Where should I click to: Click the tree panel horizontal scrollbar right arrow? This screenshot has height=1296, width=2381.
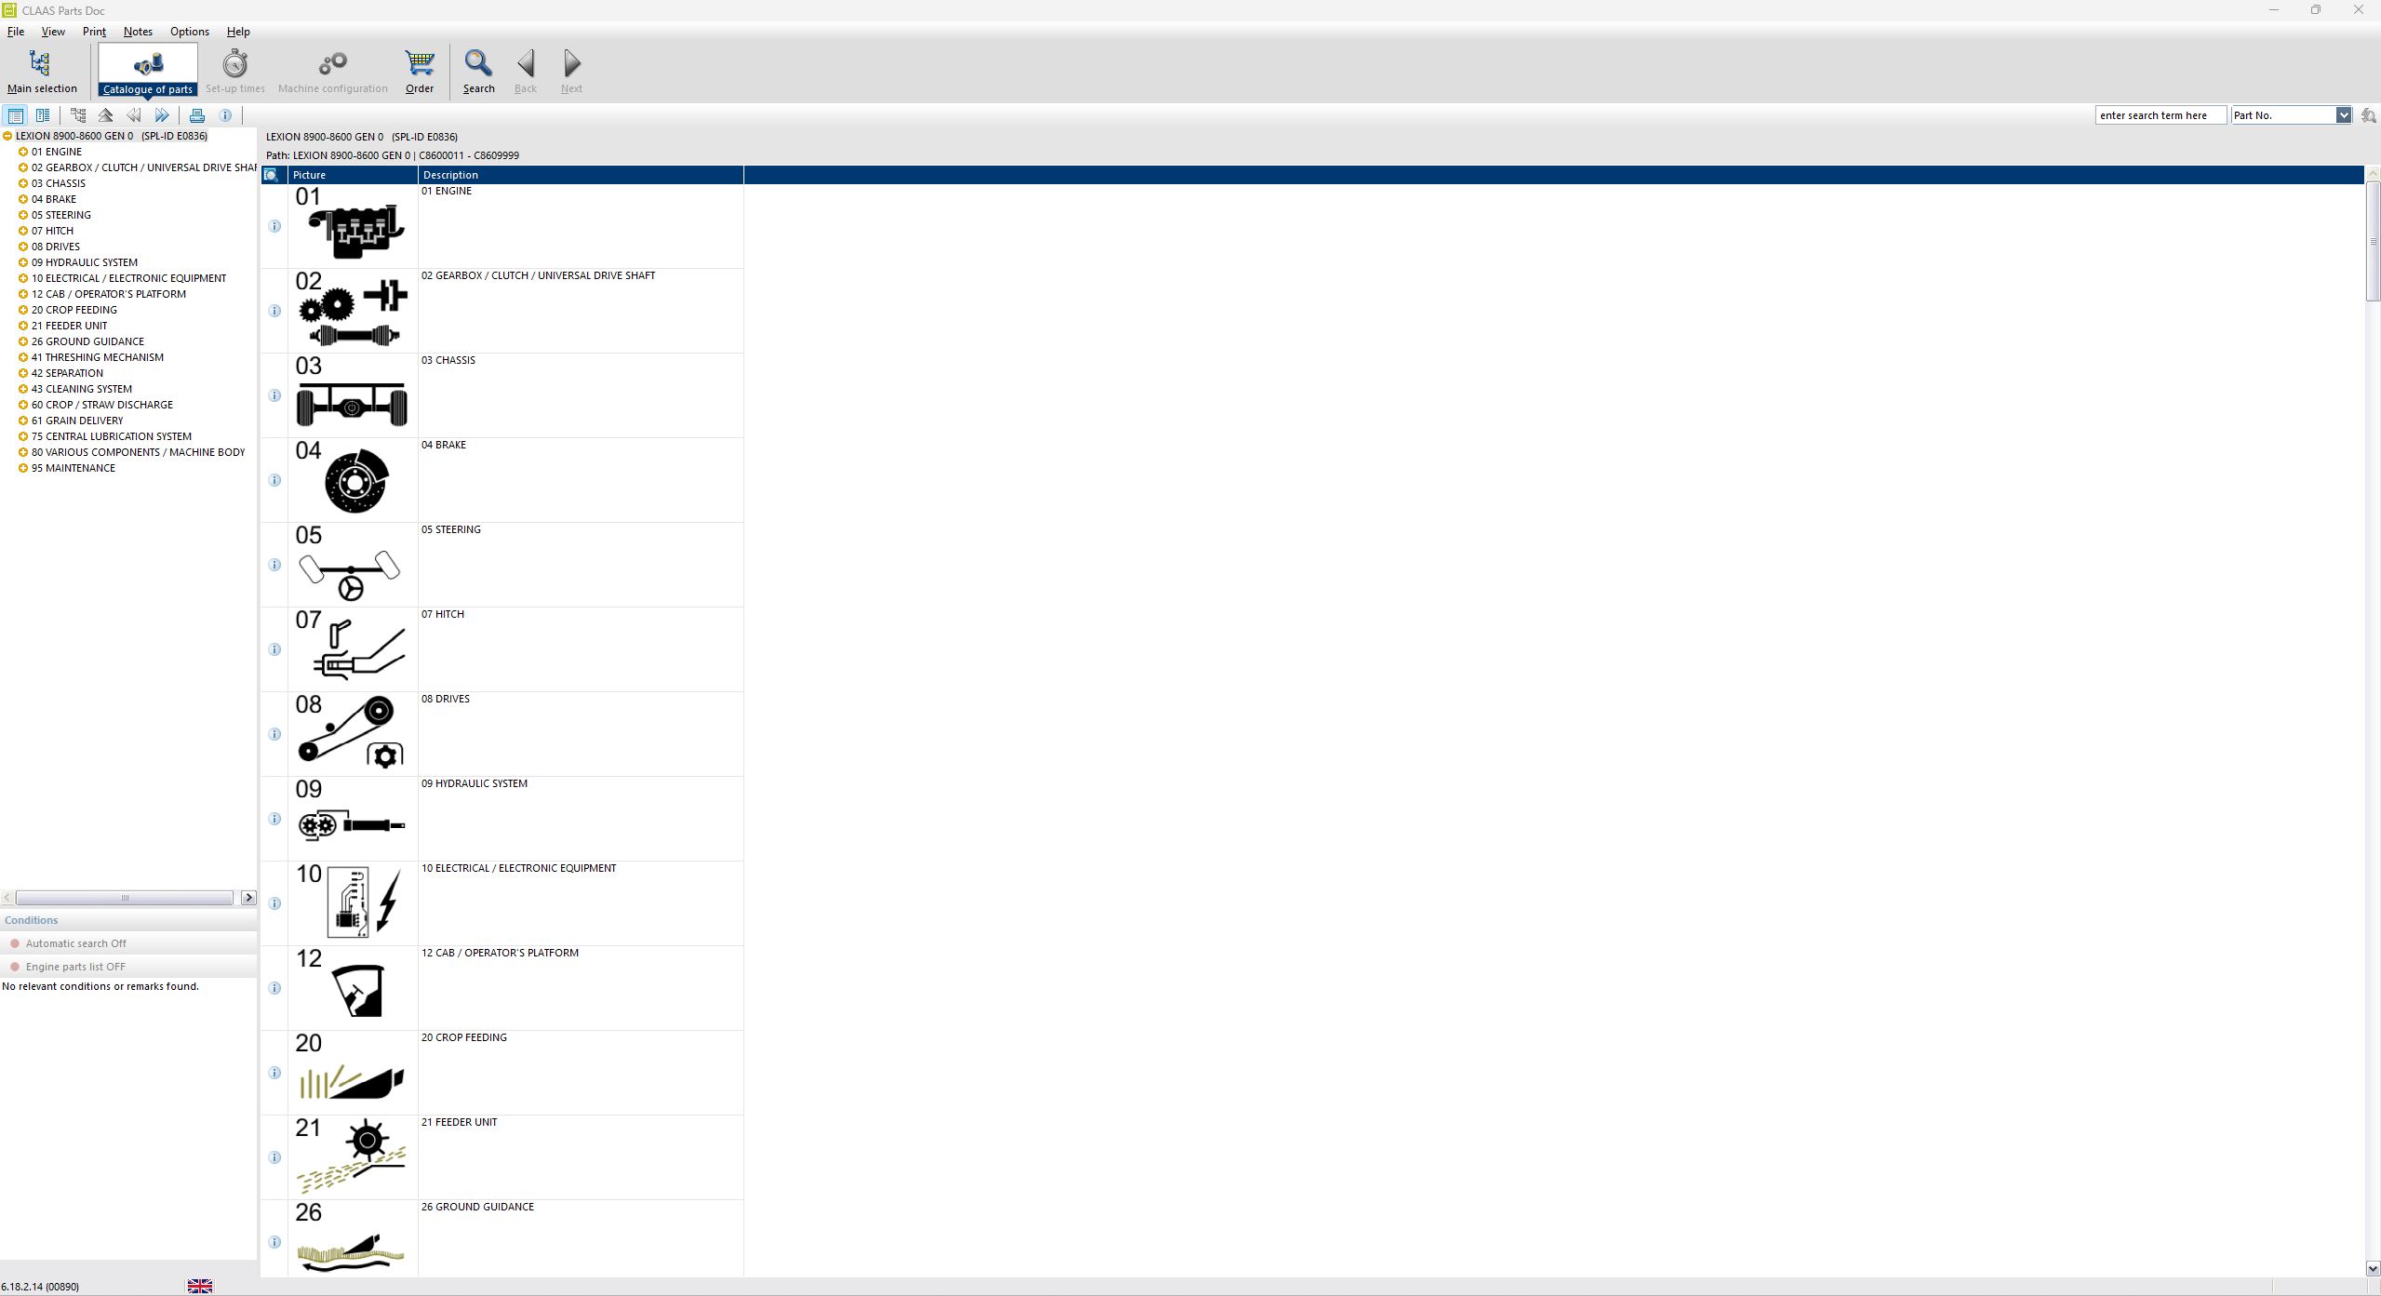pyautogui.click(x=248, y=898)
